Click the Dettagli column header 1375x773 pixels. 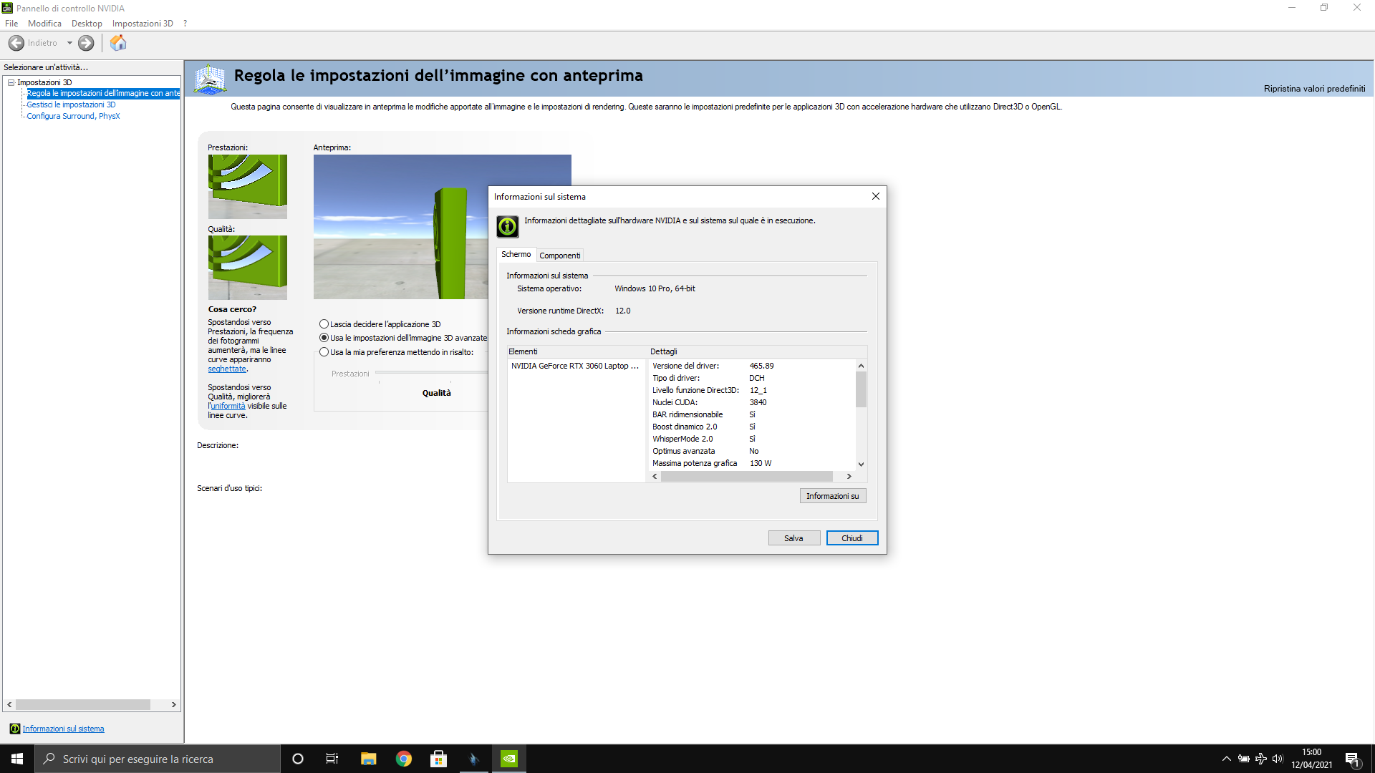point(757,351)
